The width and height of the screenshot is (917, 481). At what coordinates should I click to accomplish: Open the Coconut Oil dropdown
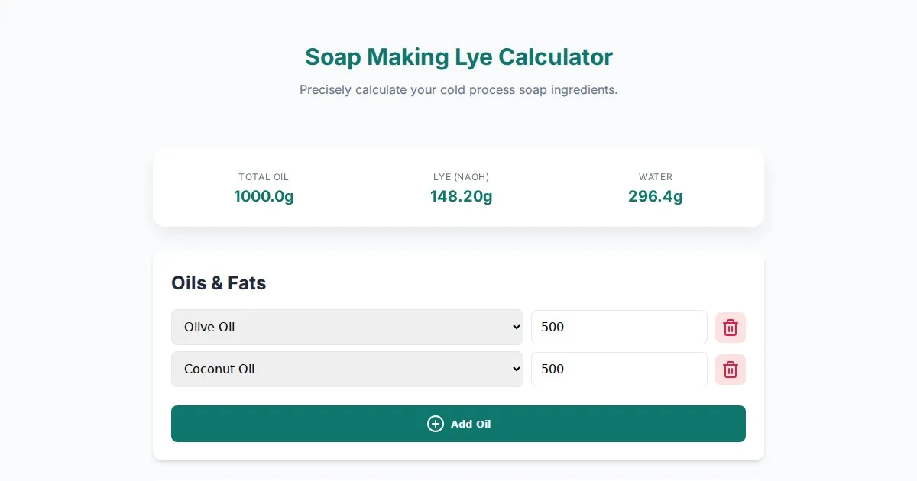(346, 369)
